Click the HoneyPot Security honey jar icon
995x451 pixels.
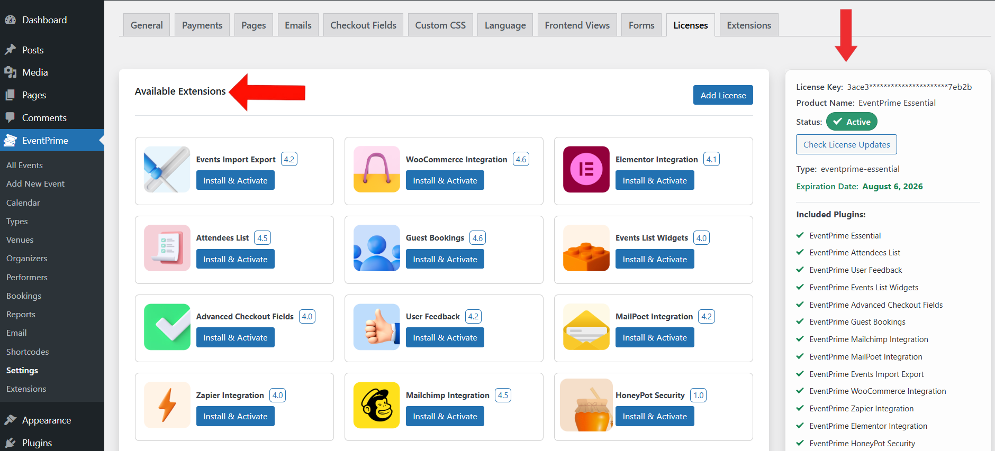(586, 405)
